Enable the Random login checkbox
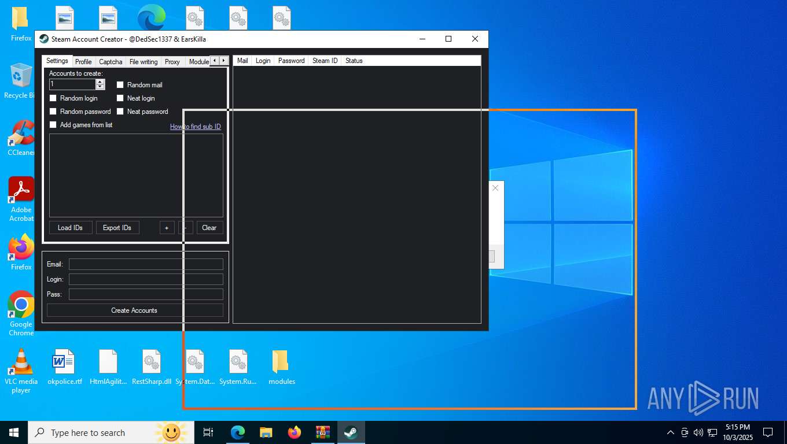The height and width of the screenshot is (444, 787). coord(53,98)
